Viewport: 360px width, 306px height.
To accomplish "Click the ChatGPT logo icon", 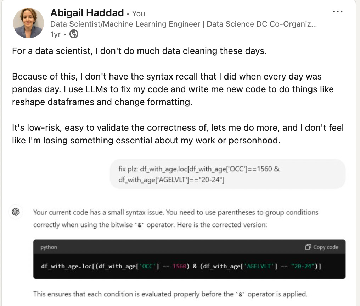I will 16,212.
